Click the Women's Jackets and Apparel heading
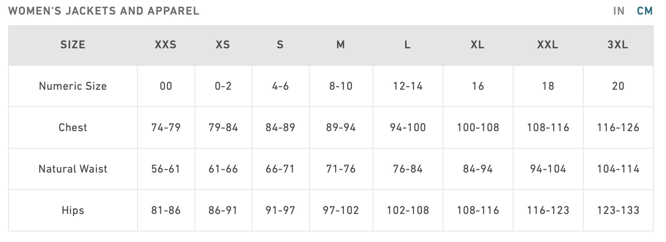Screen dimensions: 666x242 104,11
